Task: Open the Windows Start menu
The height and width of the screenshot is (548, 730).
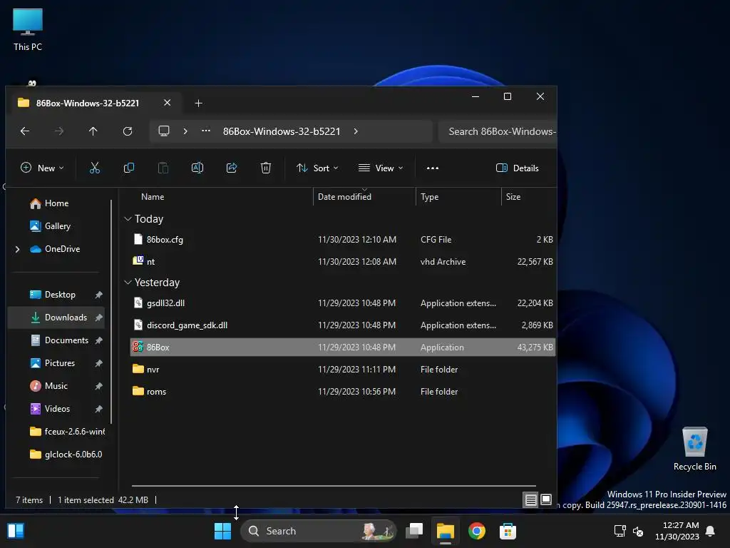Action: click(222, 531)
